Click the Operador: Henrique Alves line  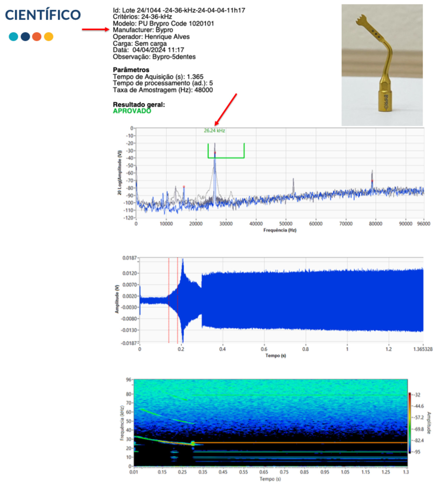[x=151, y=37]
